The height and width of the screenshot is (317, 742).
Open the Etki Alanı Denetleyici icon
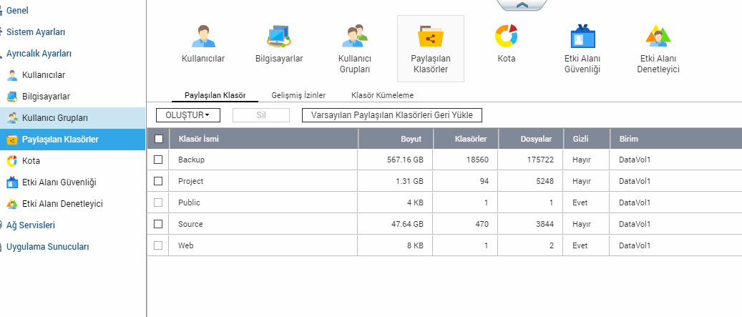[x=658, y=36]
